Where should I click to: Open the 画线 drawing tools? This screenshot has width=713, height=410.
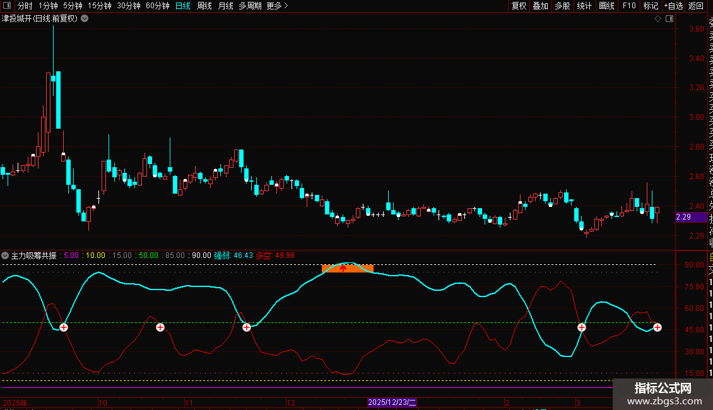click(606, 6)
